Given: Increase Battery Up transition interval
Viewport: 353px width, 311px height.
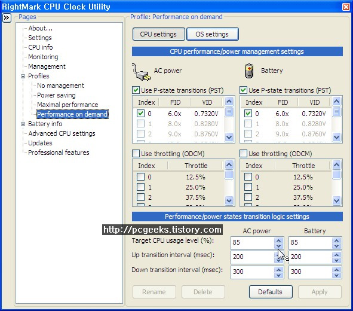Looking at the screenshot, I should pyautogui.click(x=336, y=255).
